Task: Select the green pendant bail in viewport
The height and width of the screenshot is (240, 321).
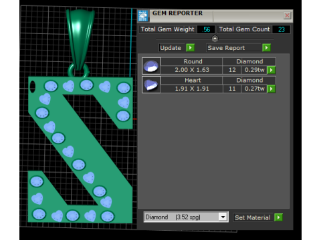Action: point(80,38)
